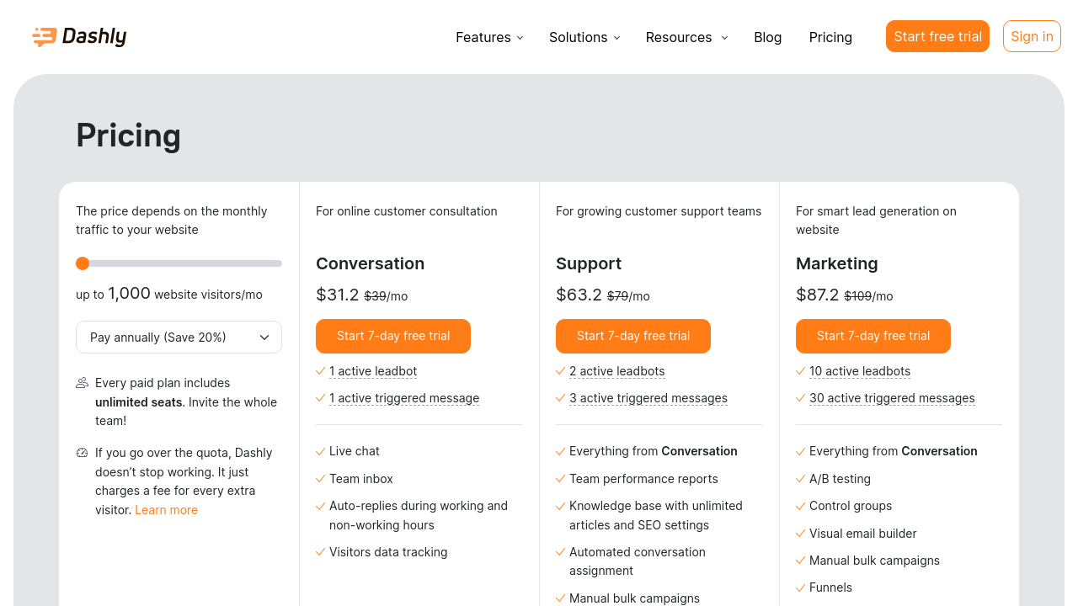The image size is (1078, 606).
Task: Click the Dashly logo
Action: [79, 36]
